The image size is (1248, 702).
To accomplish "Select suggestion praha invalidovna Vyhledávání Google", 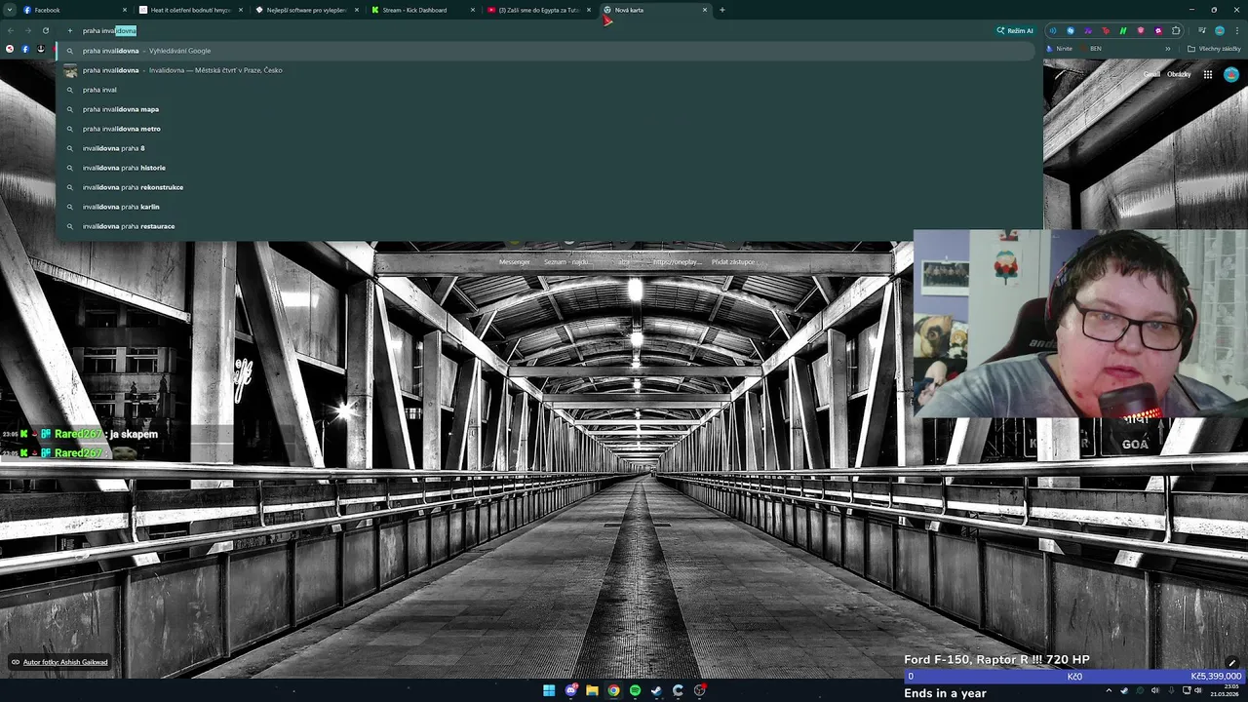I will [546, 51].
